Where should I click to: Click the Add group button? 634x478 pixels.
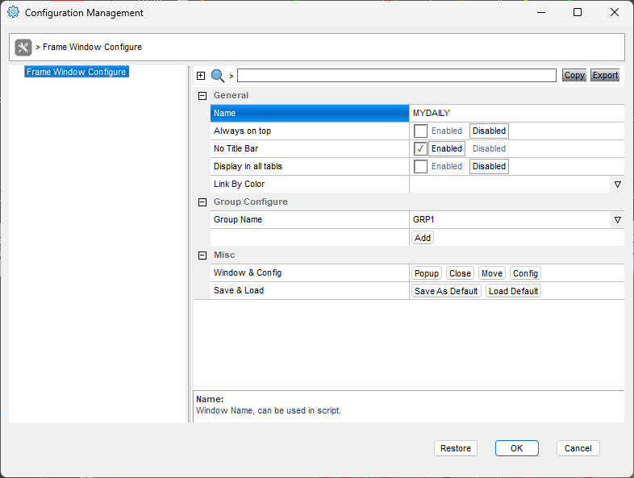(x=423, y=238)
